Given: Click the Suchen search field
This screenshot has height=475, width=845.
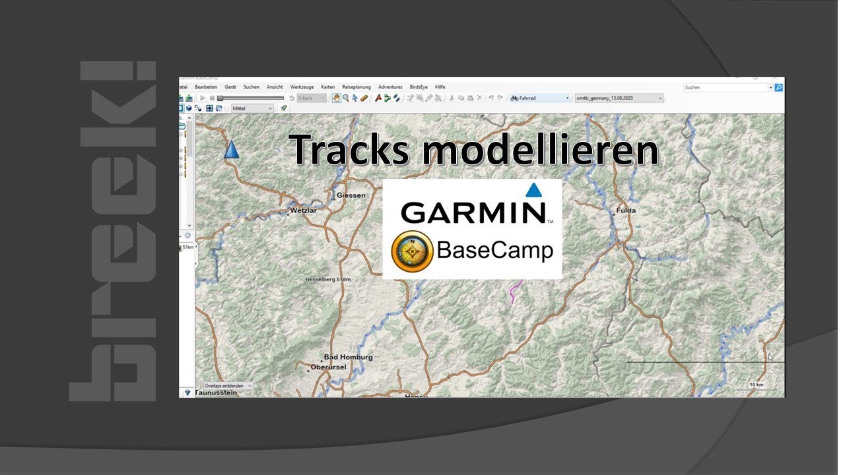Looking at the screenshot, I should coord(725,87).
